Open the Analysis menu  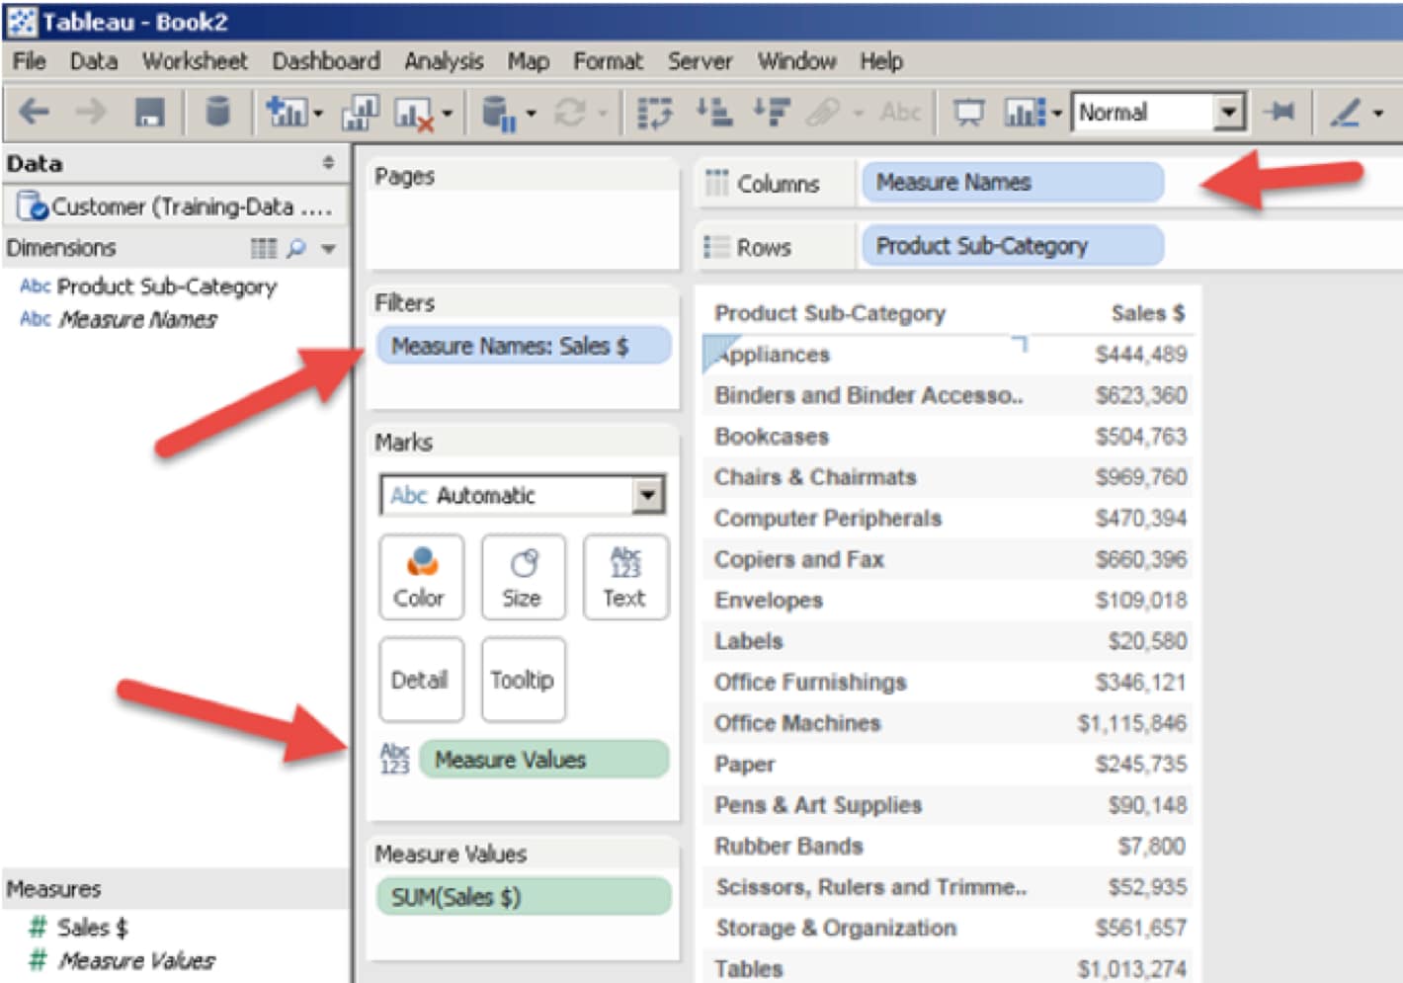[444, 61]
